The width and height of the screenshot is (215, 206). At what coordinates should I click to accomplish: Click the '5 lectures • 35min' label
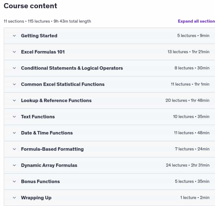tap(192, 182)
